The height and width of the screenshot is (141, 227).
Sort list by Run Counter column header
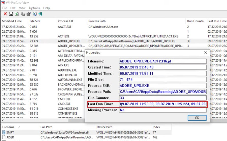pyautogui.click(x=196, y=21)
